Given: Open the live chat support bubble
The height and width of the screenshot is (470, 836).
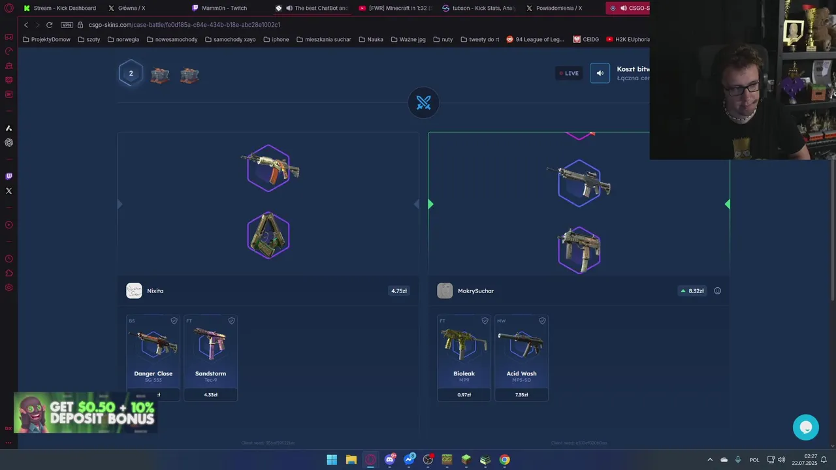Looking at the screenshot, I should [x=805, y=427].
